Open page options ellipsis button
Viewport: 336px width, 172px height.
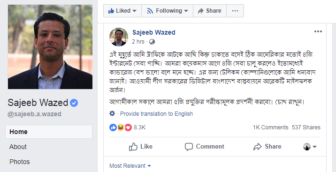click(x=235, y=11)
